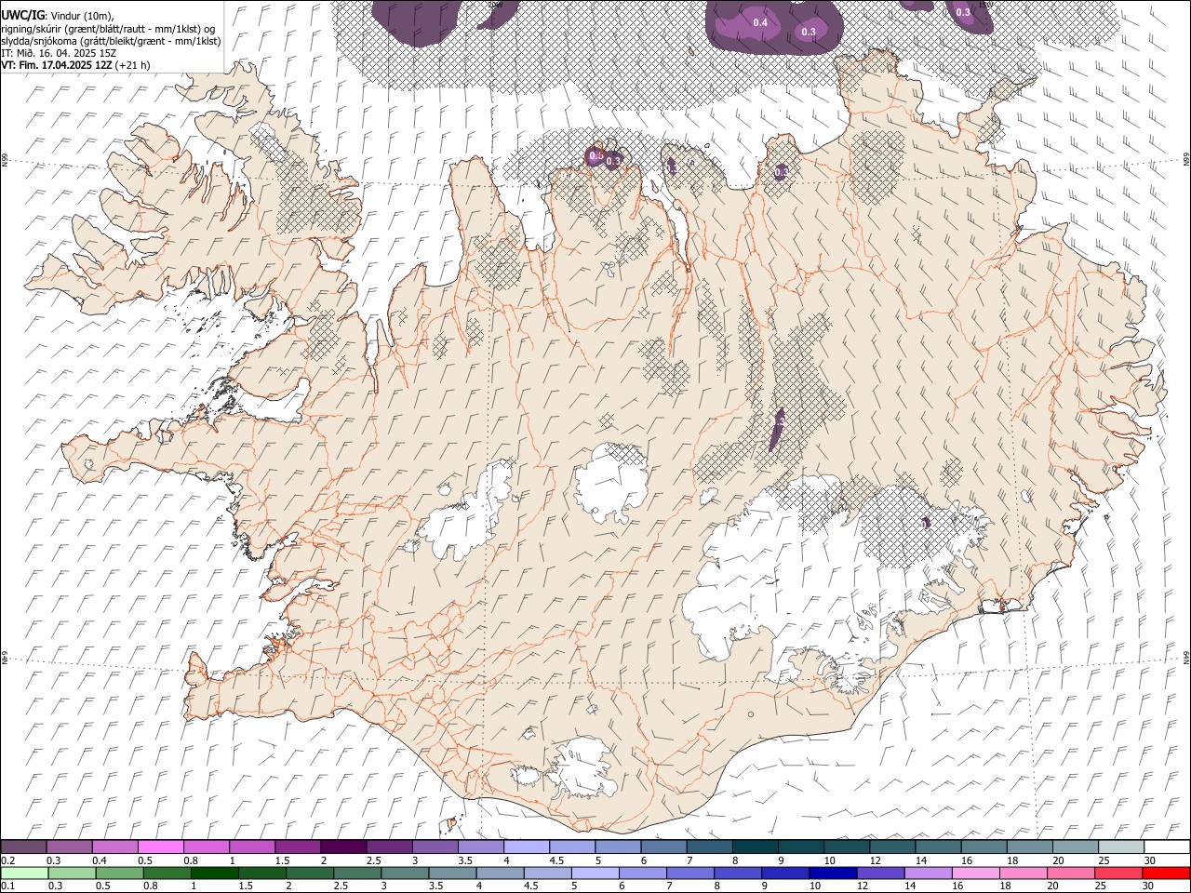Click top legend white swatch at 30
This screenshot has height=893, width=1191.
click(1166, 846)
